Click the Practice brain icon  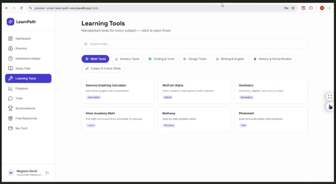(x=10, y=48)
